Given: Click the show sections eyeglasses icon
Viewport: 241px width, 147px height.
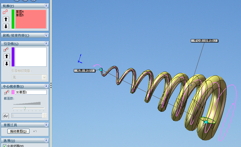Looking at the screenshot, I should [6, 116].
